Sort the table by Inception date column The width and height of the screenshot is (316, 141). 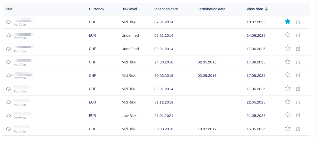click(x=166, y=9)
